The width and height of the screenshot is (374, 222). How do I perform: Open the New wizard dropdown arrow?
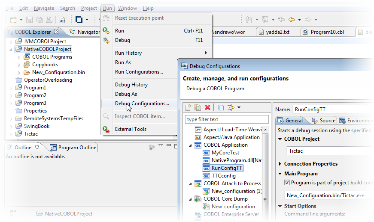tap(21, 20)
